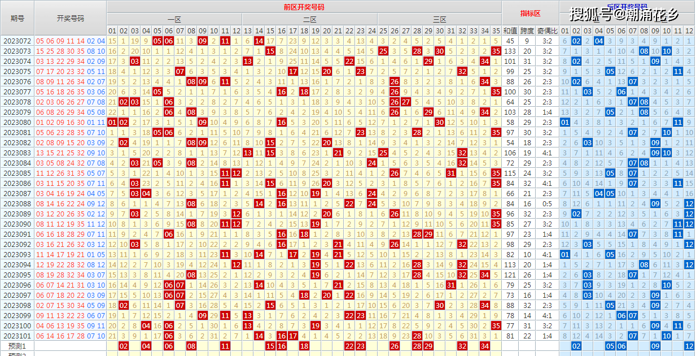Click odd-even ratio 4:1 in row 2023099
This screenshot has width=696, height=356.
(548, 315)
